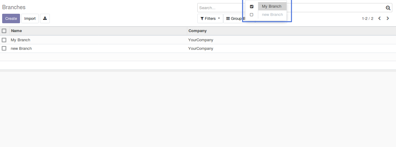Screen dimensions: 396x147
Task: Select My Branch entry in the popup menu
Action: click(272, 6)
